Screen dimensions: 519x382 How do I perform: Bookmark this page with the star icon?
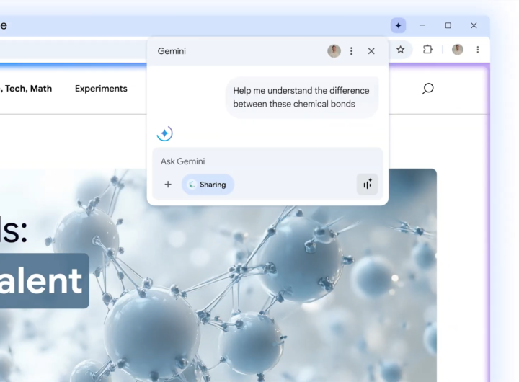(401, 50)
